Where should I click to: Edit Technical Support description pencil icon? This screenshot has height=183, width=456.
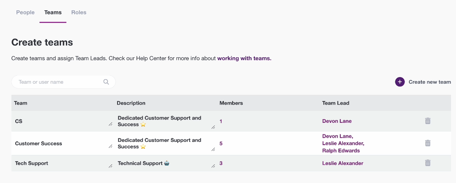tap(213, 166)
